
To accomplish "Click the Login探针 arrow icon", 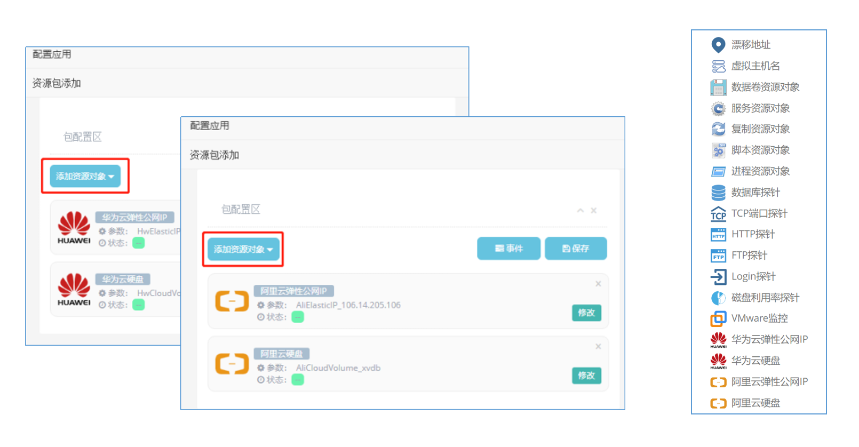I will [x=718, y=277].
